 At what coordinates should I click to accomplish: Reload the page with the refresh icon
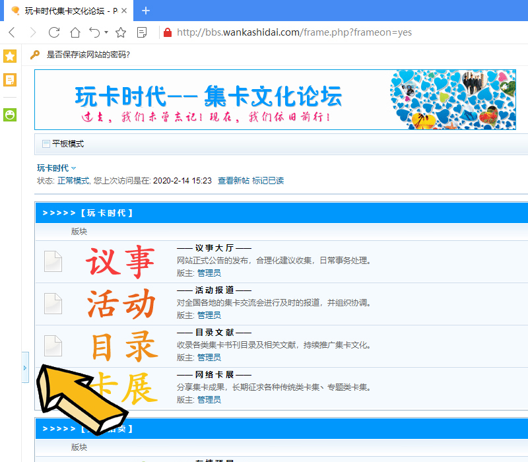pyautogui.click(x=54, y=32)
